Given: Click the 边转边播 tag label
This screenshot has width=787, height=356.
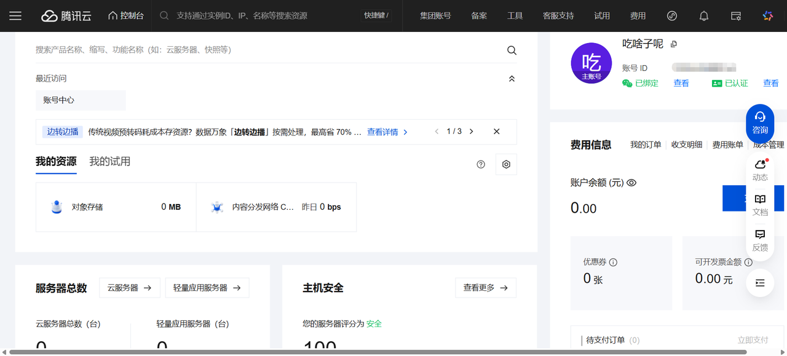Looking at the screenshot, I should coord(63,132).
